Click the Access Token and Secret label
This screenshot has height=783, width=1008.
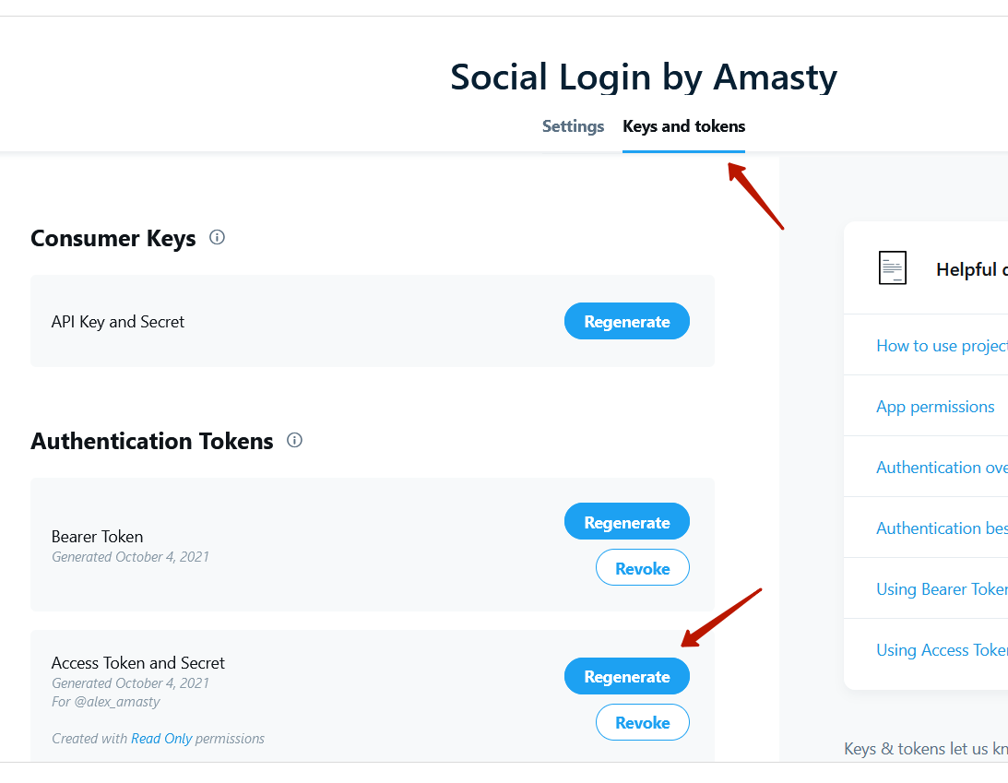(138, 663)
